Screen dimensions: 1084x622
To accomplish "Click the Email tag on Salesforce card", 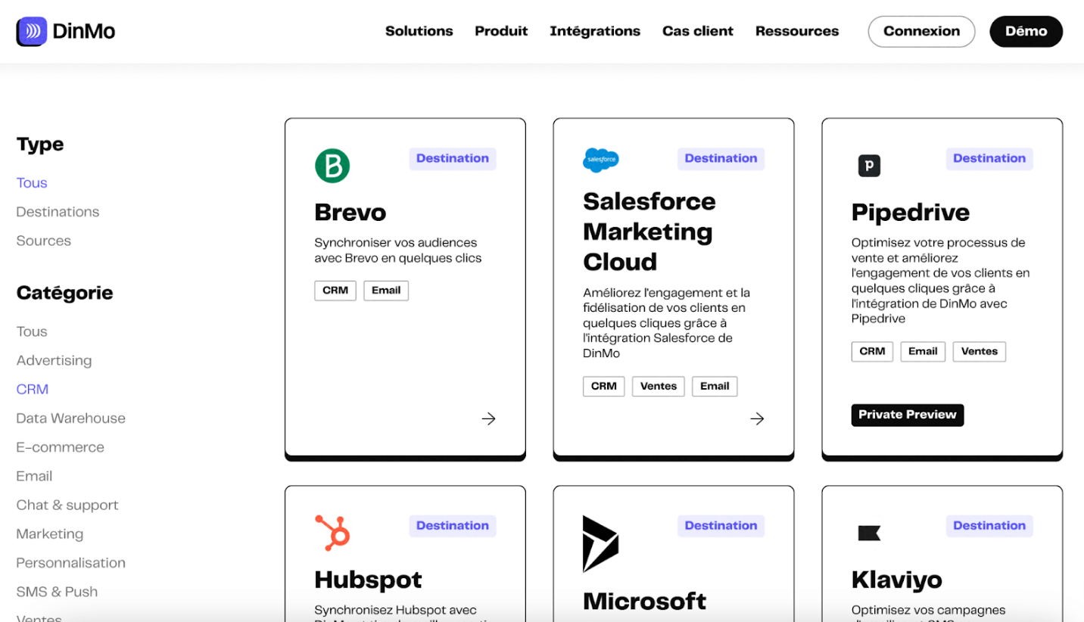I will (x=715, y=386).
